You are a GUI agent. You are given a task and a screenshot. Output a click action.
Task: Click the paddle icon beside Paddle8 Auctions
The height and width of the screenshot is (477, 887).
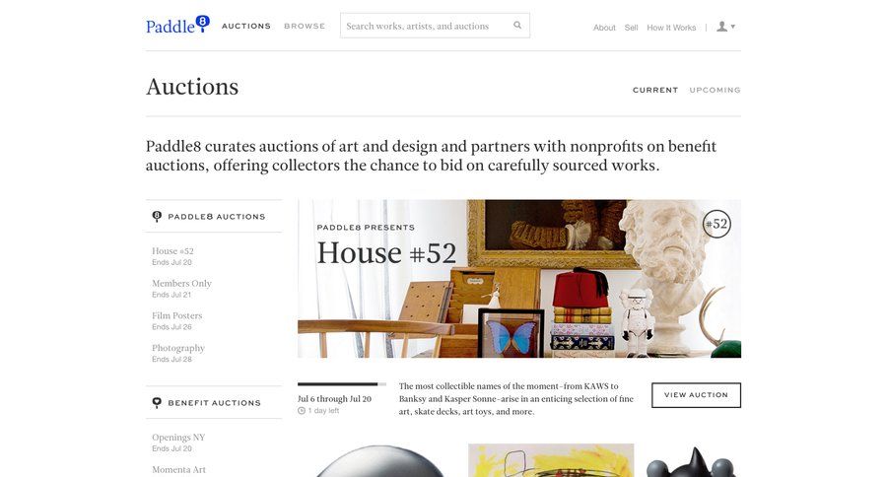157,216
